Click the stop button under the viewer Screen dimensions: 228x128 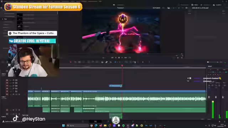click(119, 58)
